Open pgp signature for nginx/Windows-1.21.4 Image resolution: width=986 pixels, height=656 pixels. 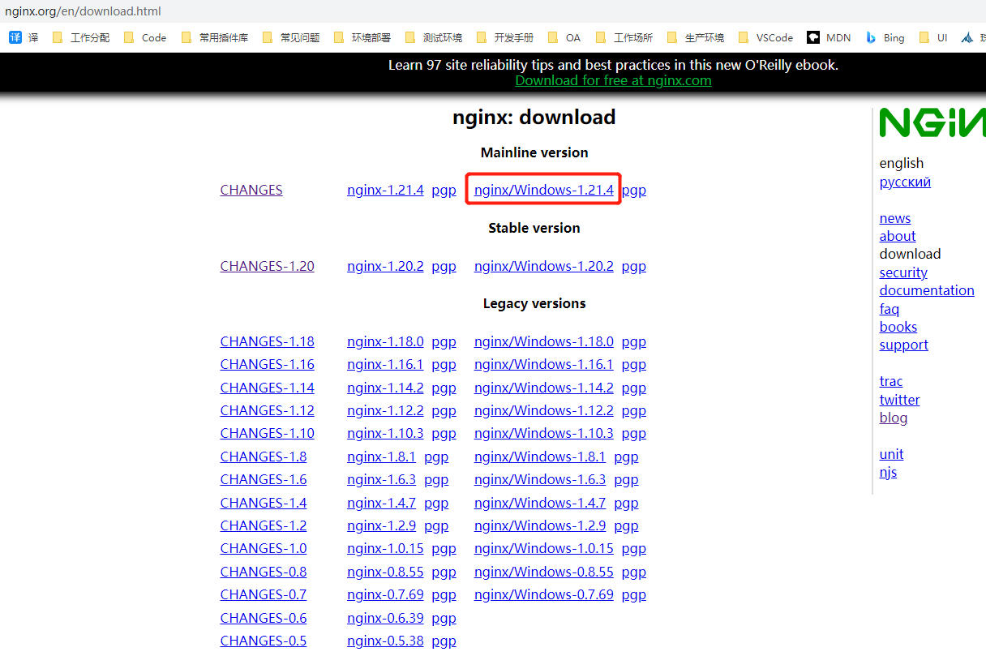(x=634, y=191)
